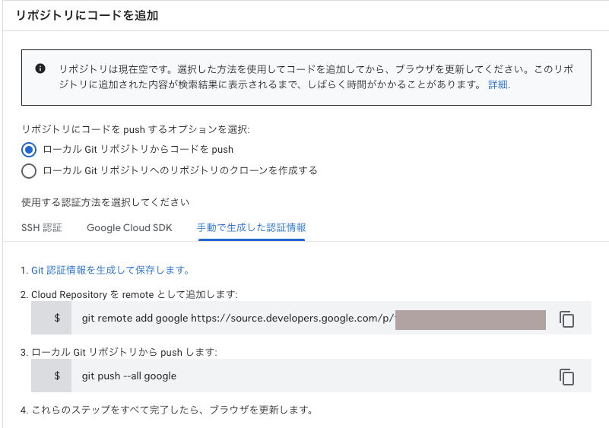Open the 詳細 link in the notice

click(x=498, y=84)
